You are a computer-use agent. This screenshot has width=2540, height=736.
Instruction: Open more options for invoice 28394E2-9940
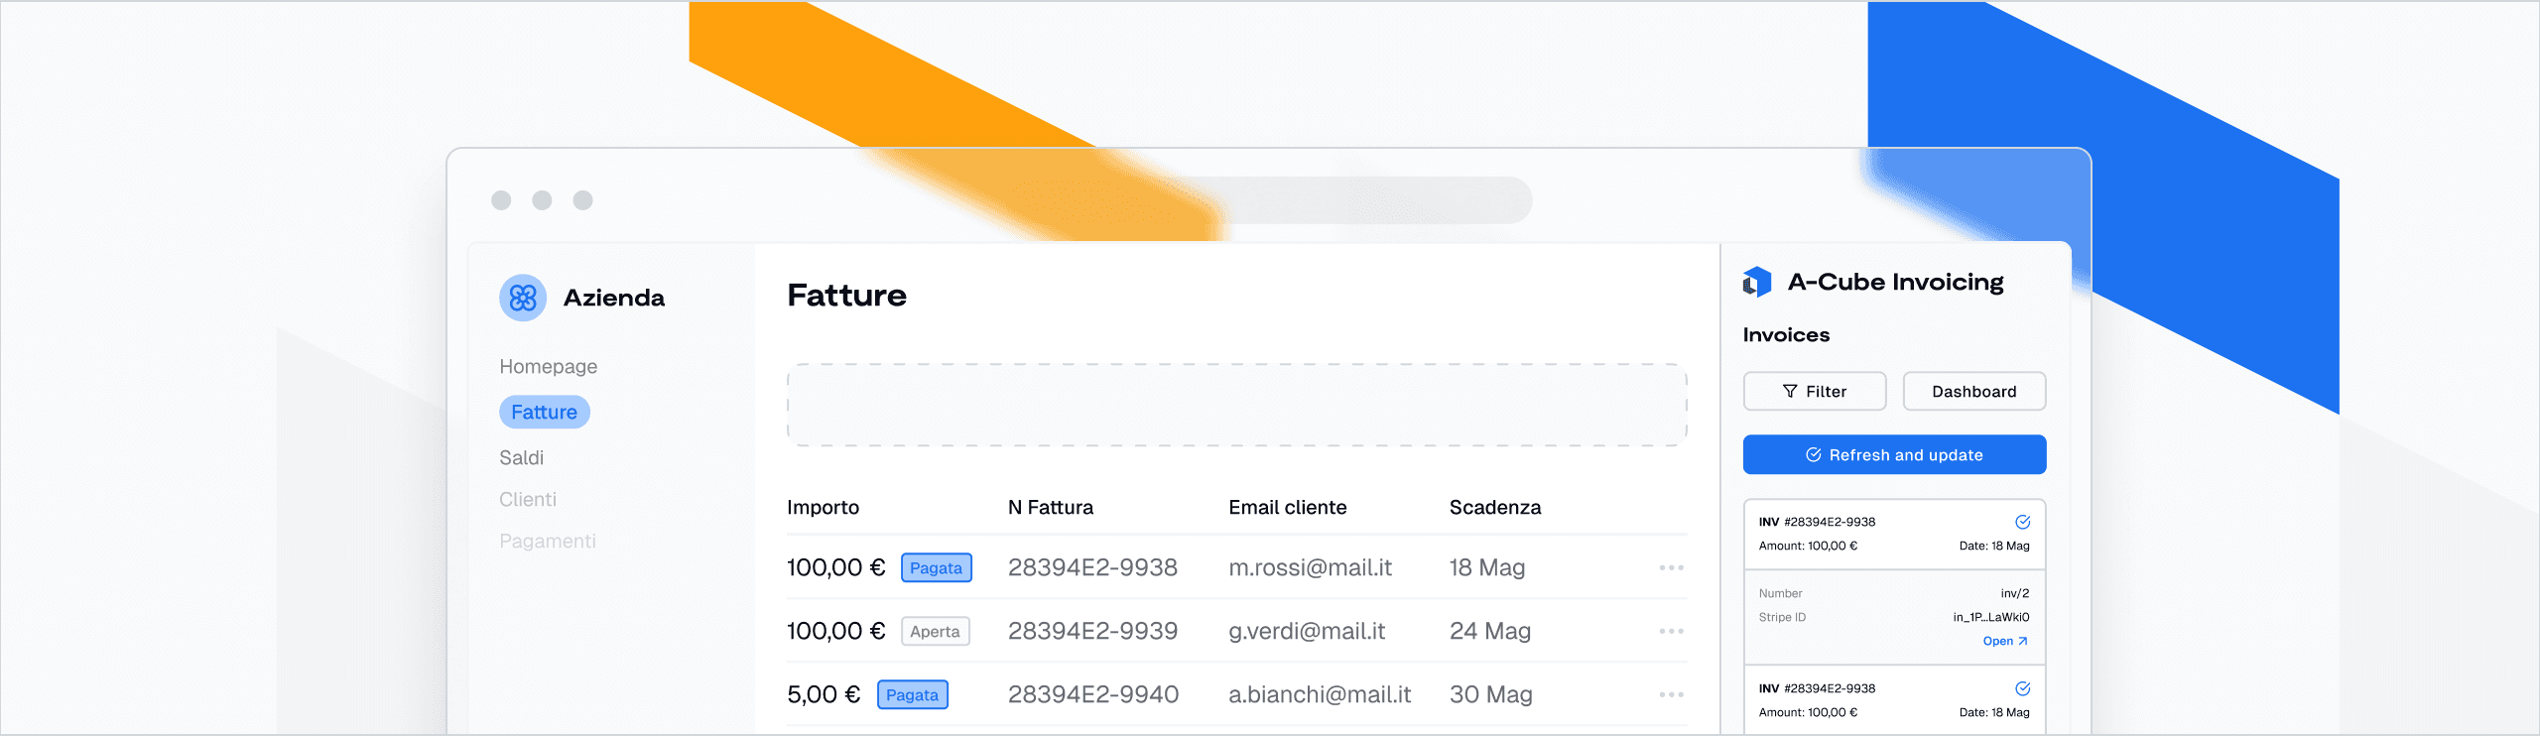(1671, 694)
